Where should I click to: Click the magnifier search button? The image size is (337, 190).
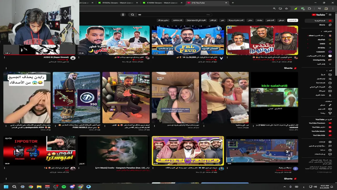[x=132, y=15]
